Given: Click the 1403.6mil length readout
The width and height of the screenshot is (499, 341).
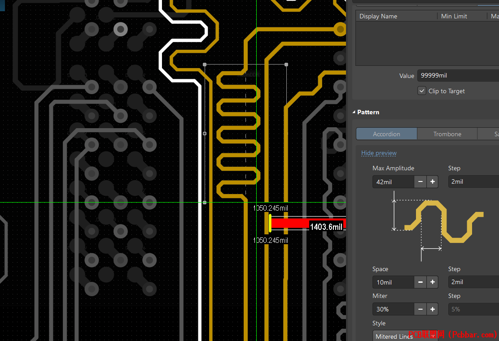Looking at the screenshot, I should (326, 227).
